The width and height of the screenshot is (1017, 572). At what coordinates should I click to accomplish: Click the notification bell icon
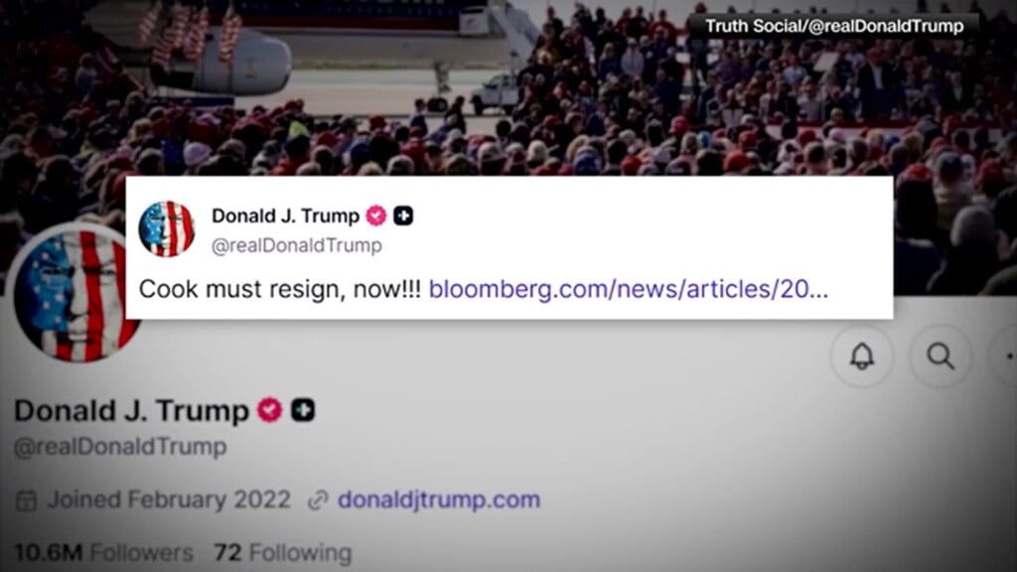[x=862, y=357]
